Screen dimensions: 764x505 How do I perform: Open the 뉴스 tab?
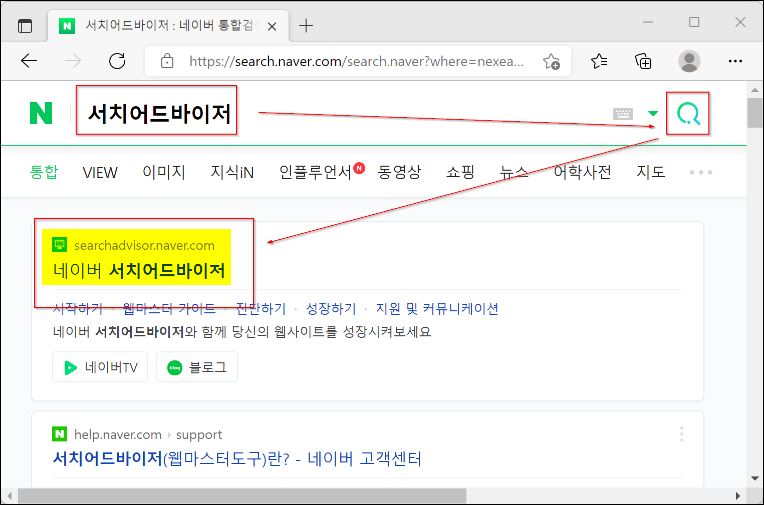tap(514, 172)
